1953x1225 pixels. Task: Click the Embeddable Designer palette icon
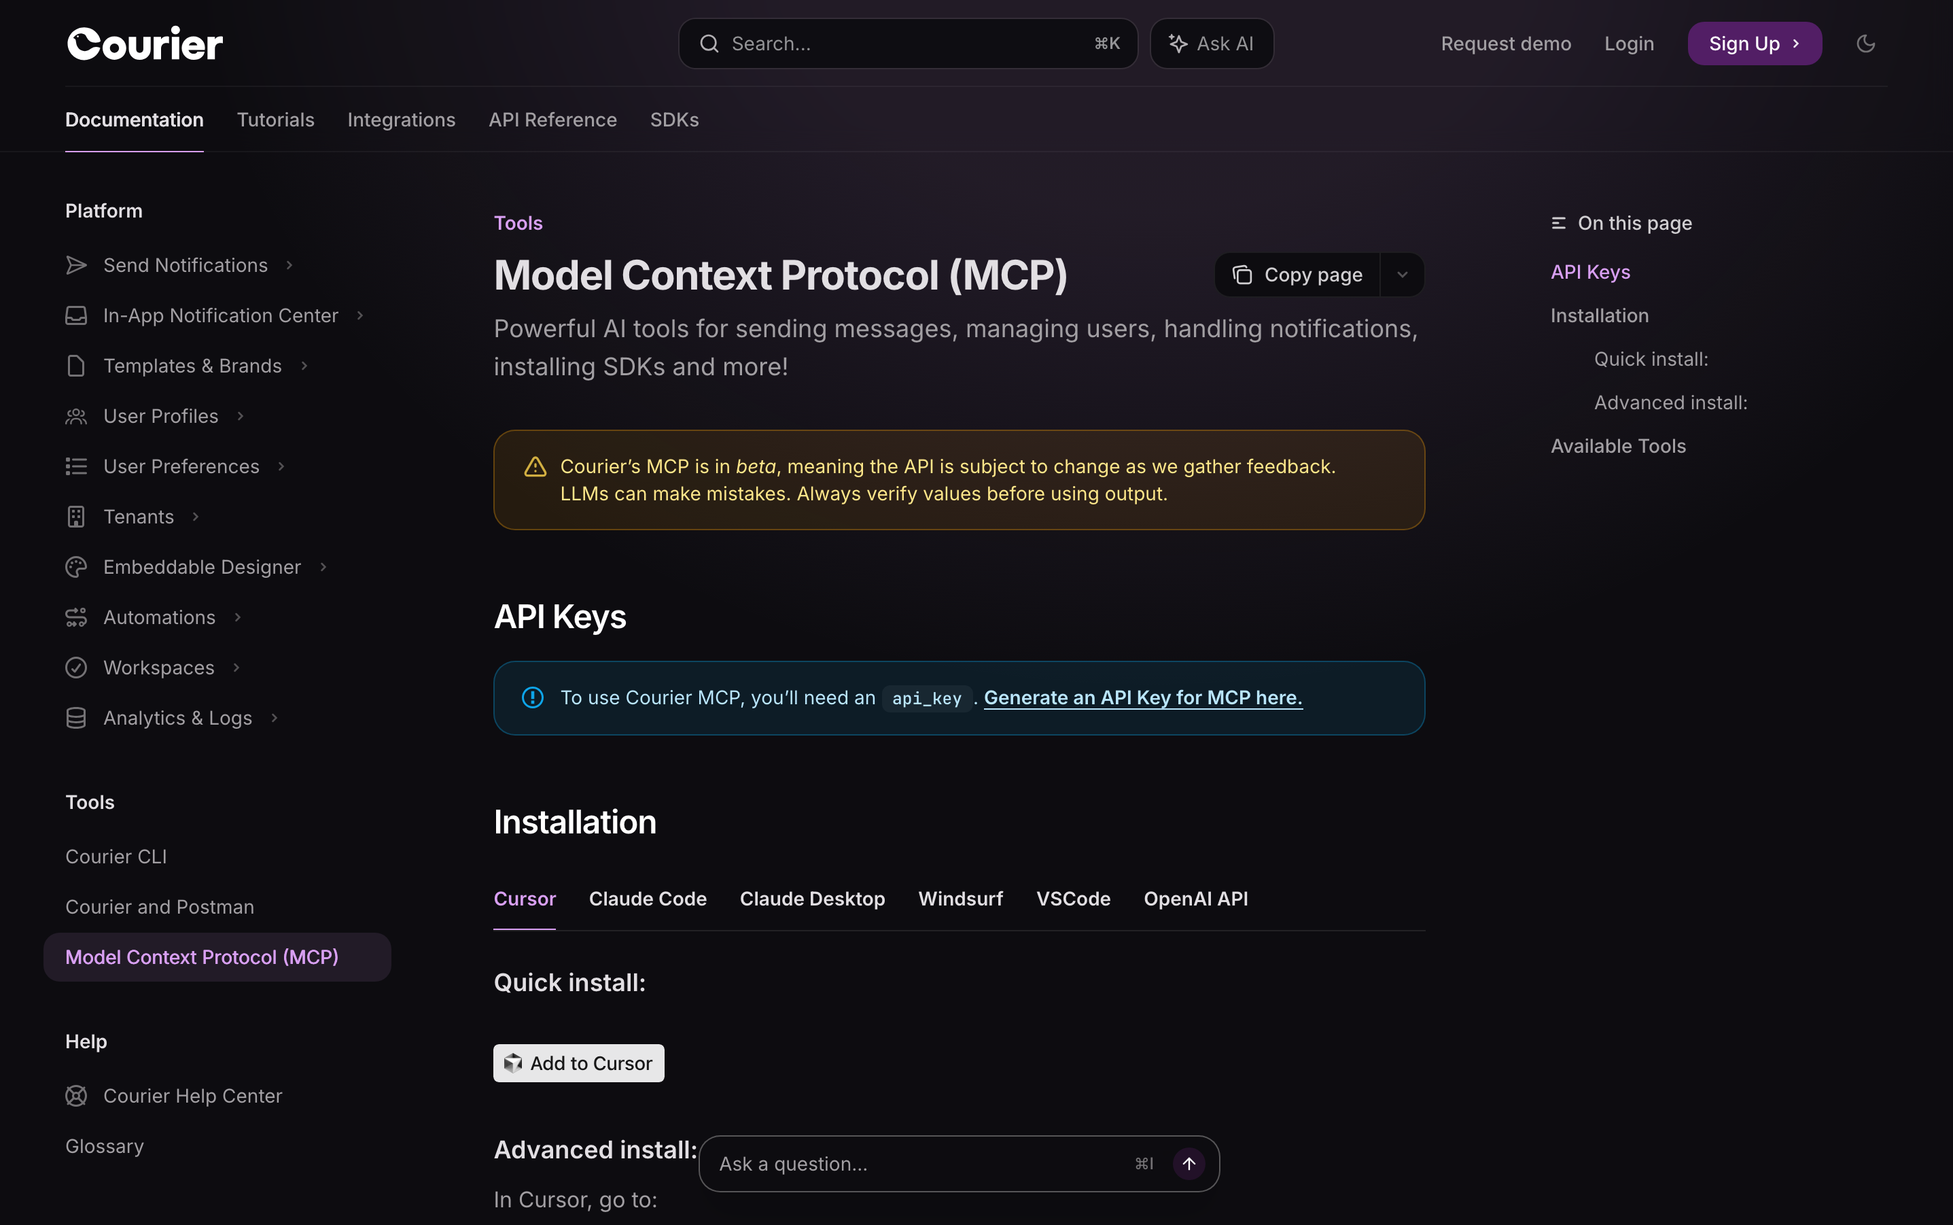pyautogui.click(x=76, y=567)
